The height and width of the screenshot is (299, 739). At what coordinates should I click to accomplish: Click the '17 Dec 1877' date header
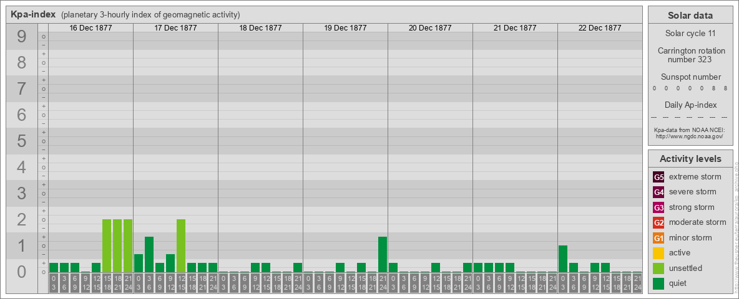point(176,28)
